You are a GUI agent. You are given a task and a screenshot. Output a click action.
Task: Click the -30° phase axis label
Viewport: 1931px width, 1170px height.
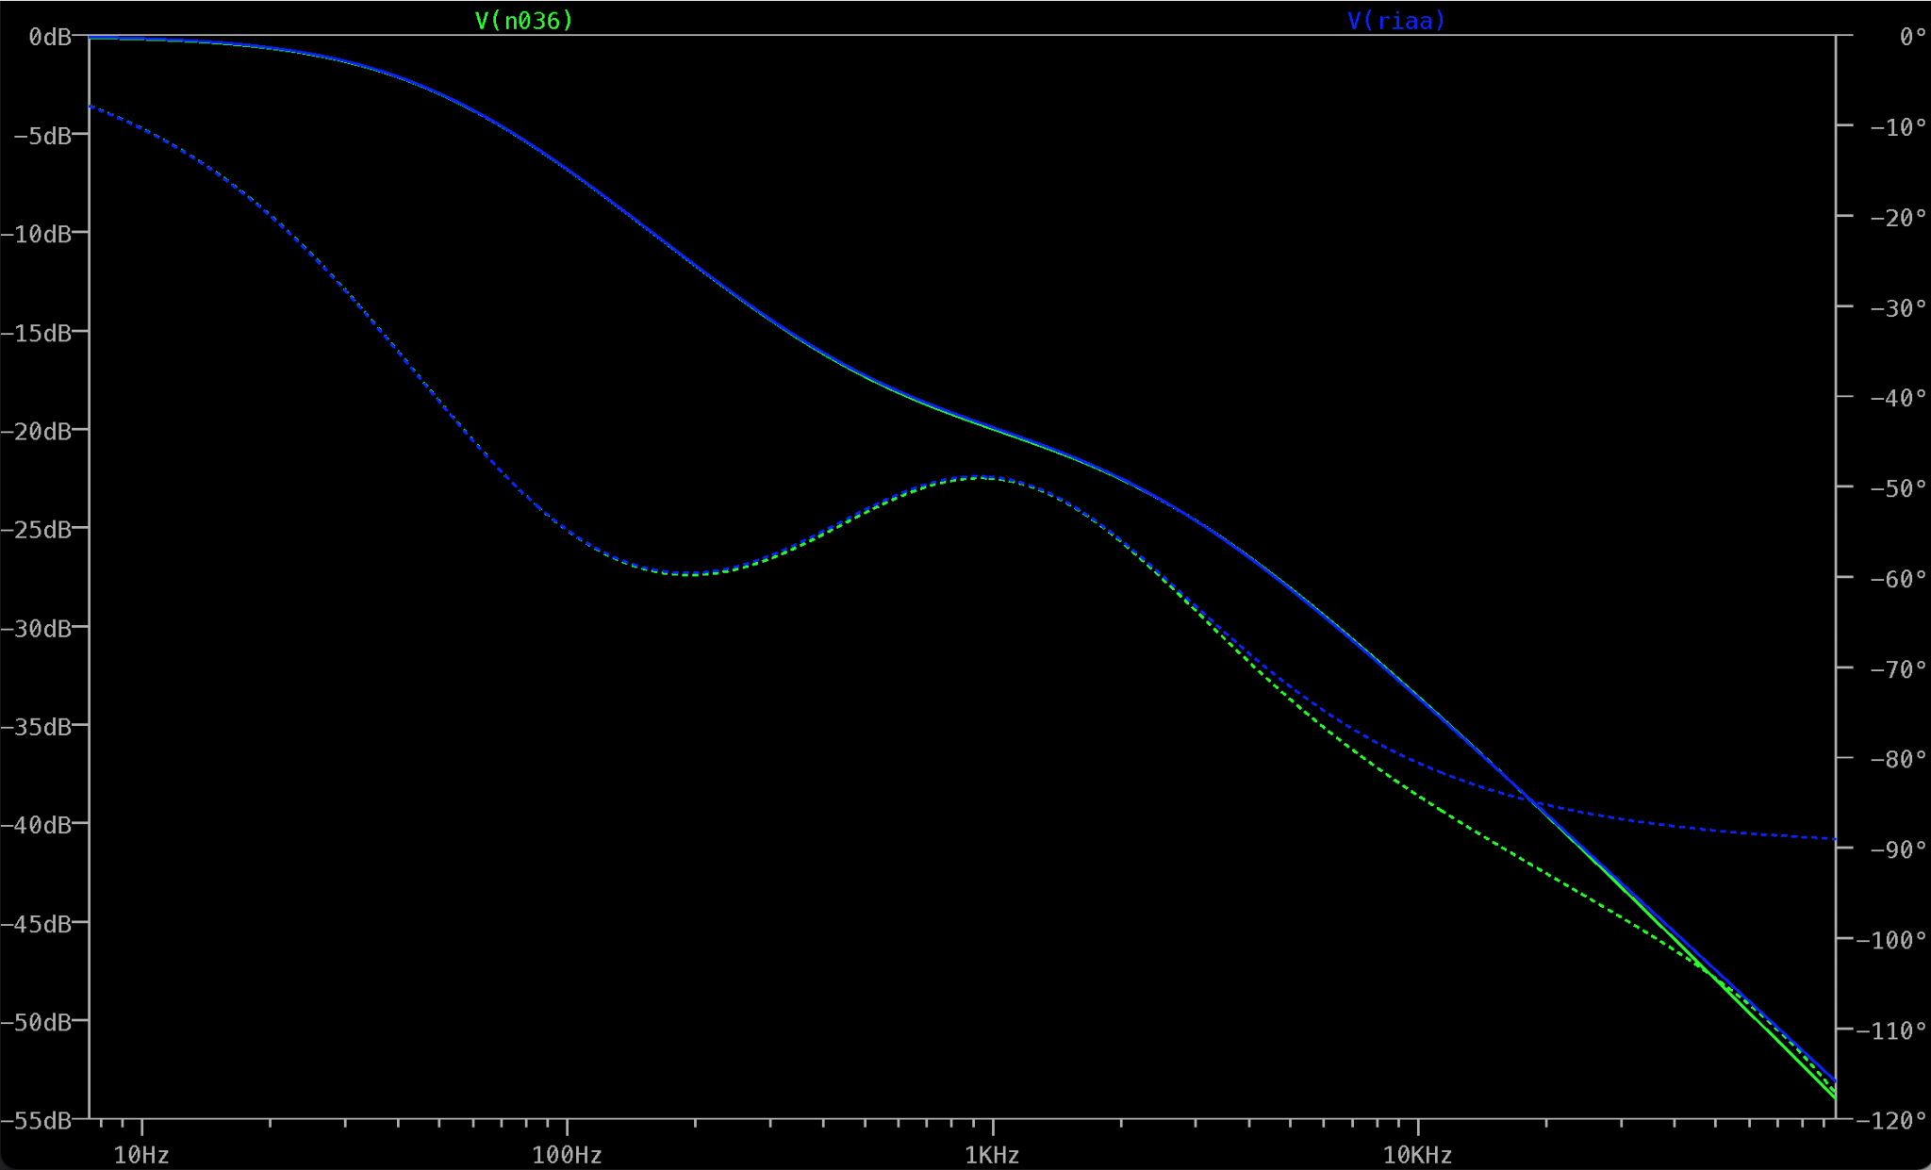(x=1898, y=308)
